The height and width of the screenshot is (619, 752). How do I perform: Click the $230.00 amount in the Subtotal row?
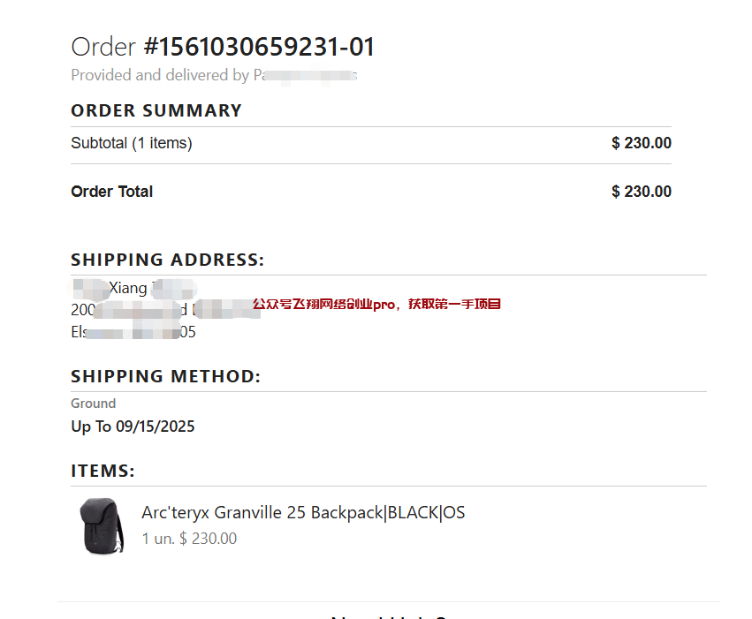pyautogui.click(x=641, y=143)
